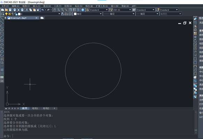The height and width of the screenshot is (139, 203).
Task: Open the 绘图(D) menu
Action: [68, 6]
